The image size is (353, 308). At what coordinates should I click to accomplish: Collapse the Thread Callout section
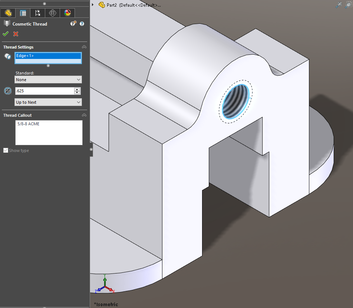[x=84, y=115]
